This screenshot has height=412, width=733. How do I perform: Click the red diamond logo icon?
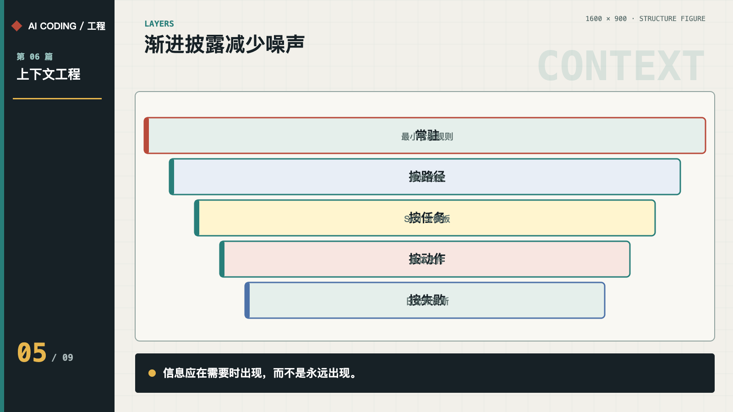17,26
